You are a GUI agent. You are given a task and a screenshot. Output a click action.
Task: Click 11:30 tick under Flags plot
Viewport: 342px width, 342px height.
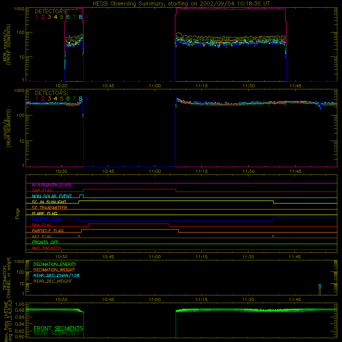click(x=248, y=257)
